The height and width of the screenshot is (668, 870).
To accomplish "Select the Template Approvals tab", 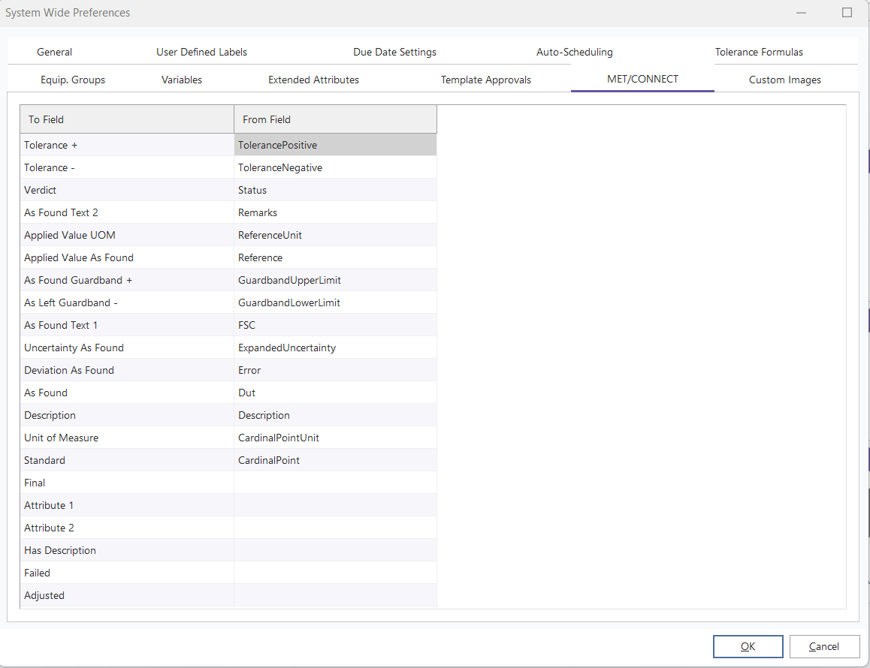I will point(485,80).
